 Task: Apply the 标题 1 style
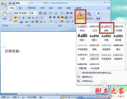tap(82, 37)
